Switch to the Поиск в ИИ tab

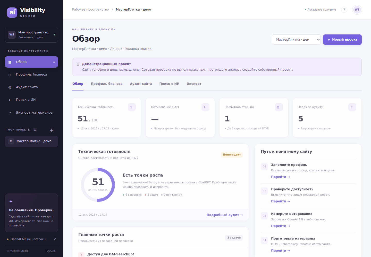(169, 84)
